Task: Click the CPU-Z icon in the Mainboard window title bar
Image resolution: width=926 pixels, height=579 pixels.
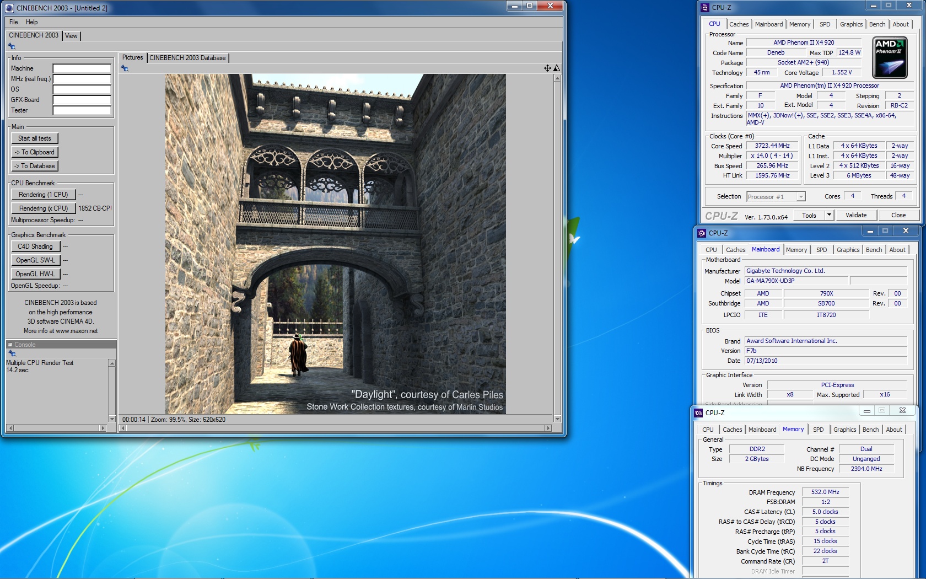Action: click(702, 233)
